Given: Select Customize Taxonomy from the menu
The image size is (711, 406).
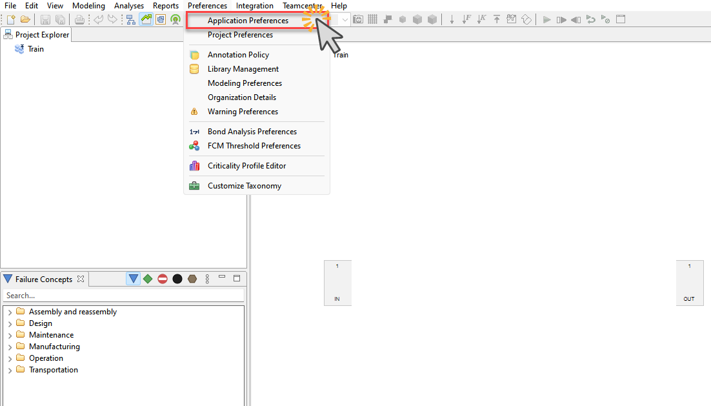Looking at the screenshot, I should [245, 185].
